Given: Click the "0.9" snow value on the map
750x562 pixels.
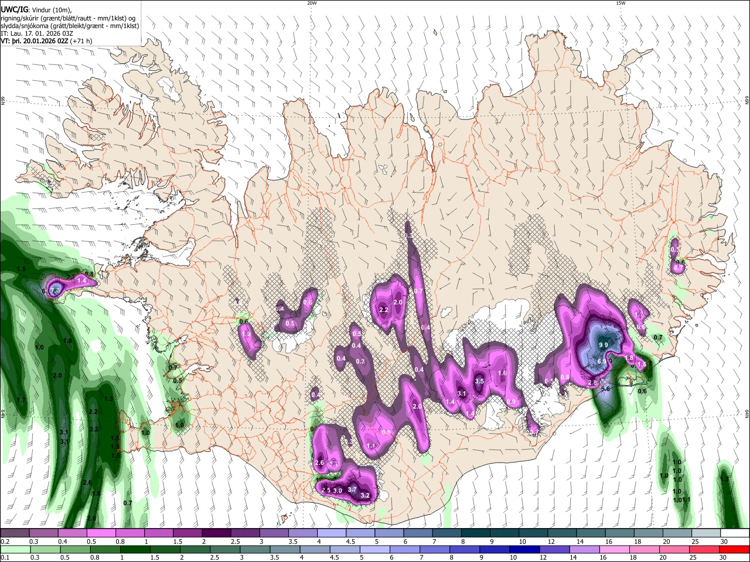Looking at the screenshot, I should 511,402.
